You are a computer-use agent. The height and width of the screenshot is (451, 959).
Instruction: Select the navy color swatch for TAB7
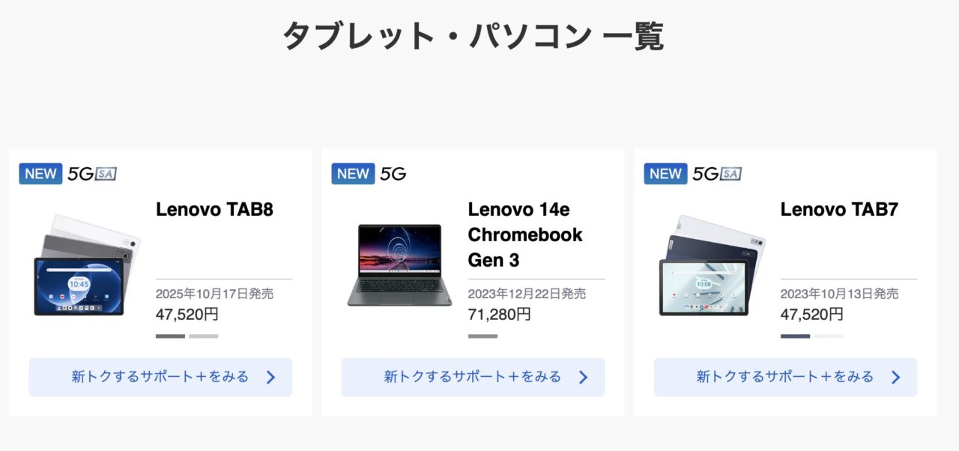(x=795, y=336)
